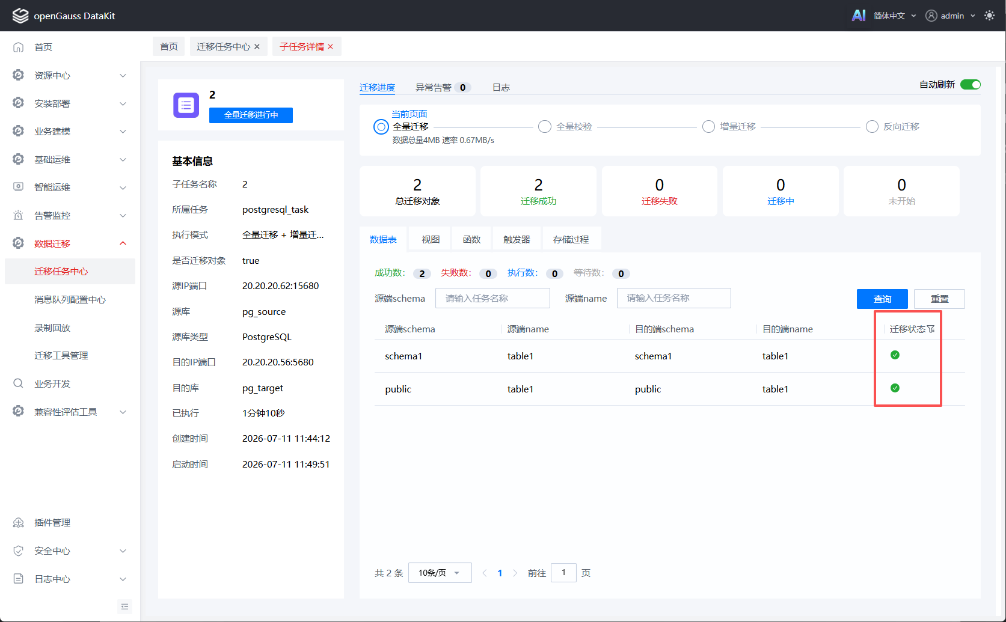The height and width of the screenshot is (622, 1006).
Task: Click the purple sub-task list icon
Action: 186,105
